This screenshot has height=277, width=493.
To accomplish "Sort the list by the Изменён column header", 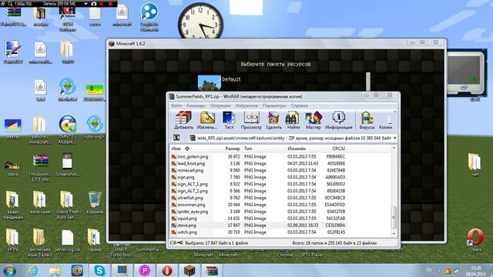I will (x=304, y=149).
